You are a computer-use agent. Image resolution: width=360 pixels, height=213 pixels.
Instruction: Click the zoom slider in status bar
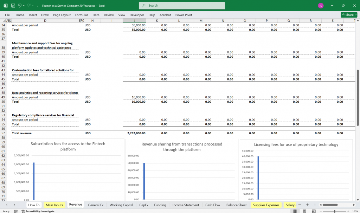334,211
